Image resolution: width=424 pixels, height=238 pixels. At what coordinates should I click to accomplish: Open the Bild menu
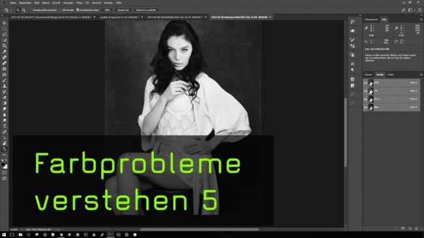point(36,3)
